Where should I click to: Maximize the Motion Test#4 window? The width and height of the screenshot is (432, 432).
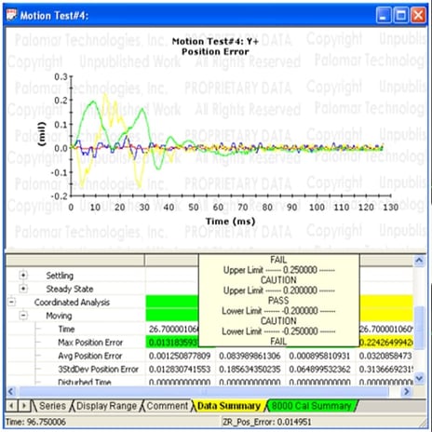[401, 15]
